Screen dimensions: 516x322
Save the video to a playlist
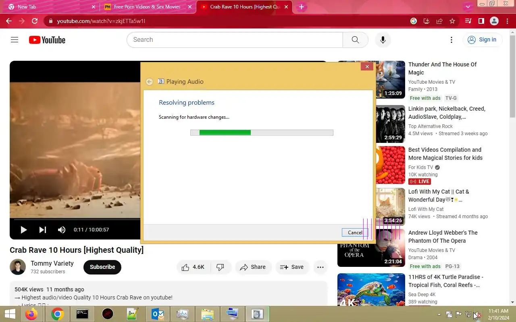click(x=292, y=267)
